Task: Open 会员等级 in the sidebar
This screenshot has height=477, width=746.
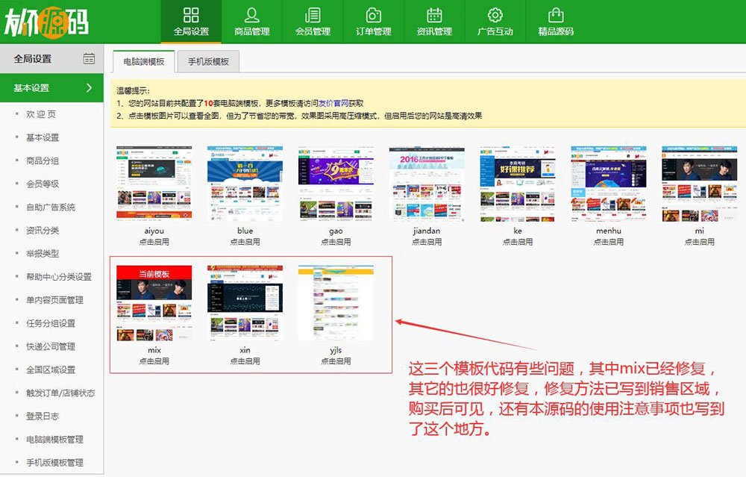Action: [x=43, y=184]
